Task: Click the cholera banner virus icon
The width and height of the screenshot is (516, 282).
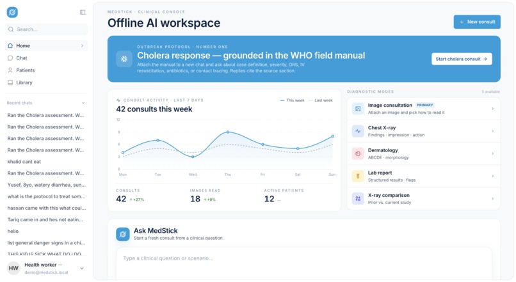Action: coord(124,59)
